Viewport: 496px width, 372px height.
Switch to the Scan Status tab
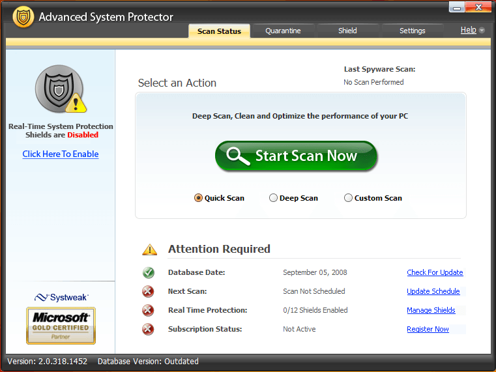219,31
